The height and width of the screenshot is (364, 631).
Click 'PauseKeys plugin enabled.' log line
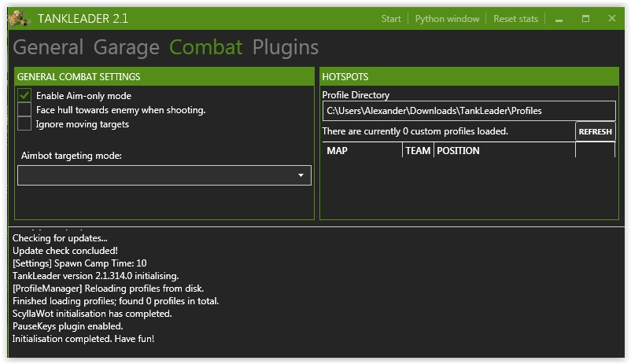tap(68, 326)
